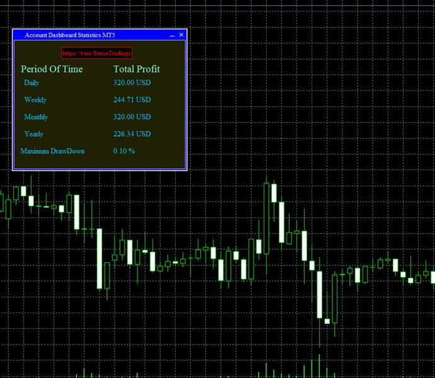
Task: Click the Account Dashboard Statistics MT5 title
Action: click(x=70, y=35)
